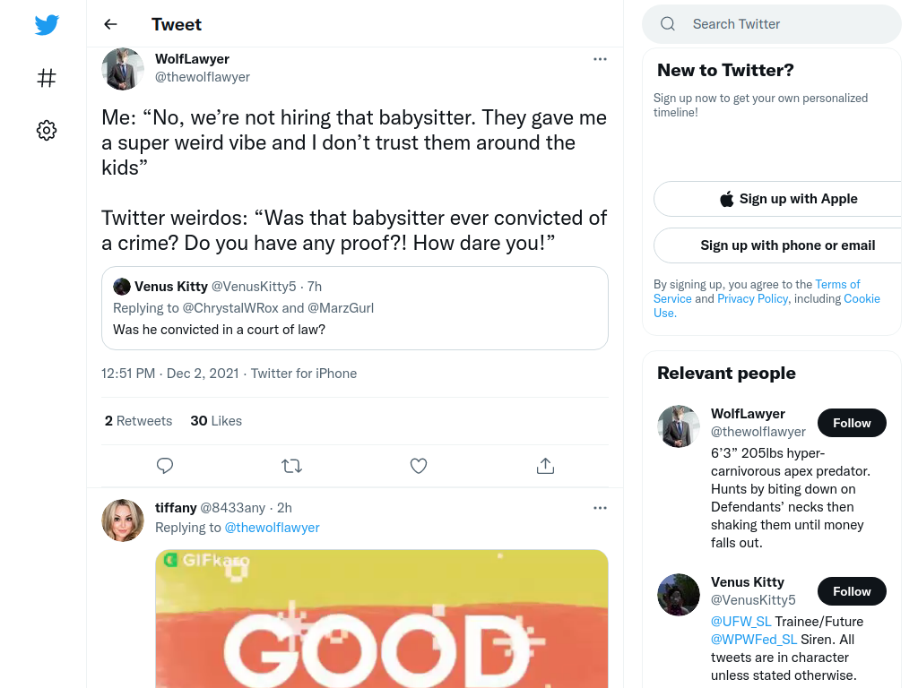Image resolution: width=918 pixels, height=688 pixels.
Task: Open more options on tiffany's reply
Action: (600, 508)
